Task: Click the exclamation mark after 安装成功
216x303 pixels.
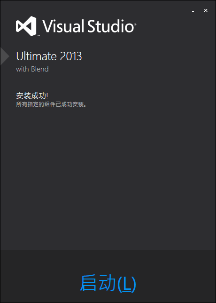Action: point(47,96)
